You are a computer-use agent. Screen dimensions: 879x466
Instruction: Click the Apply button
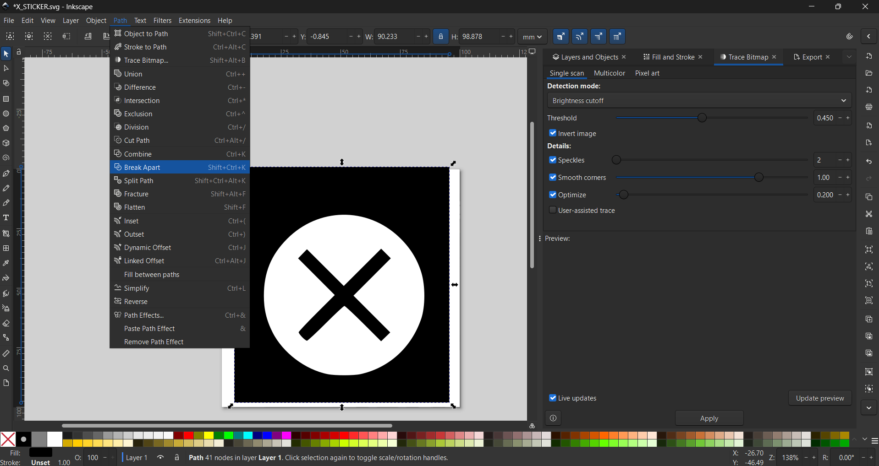click(709, 418)
